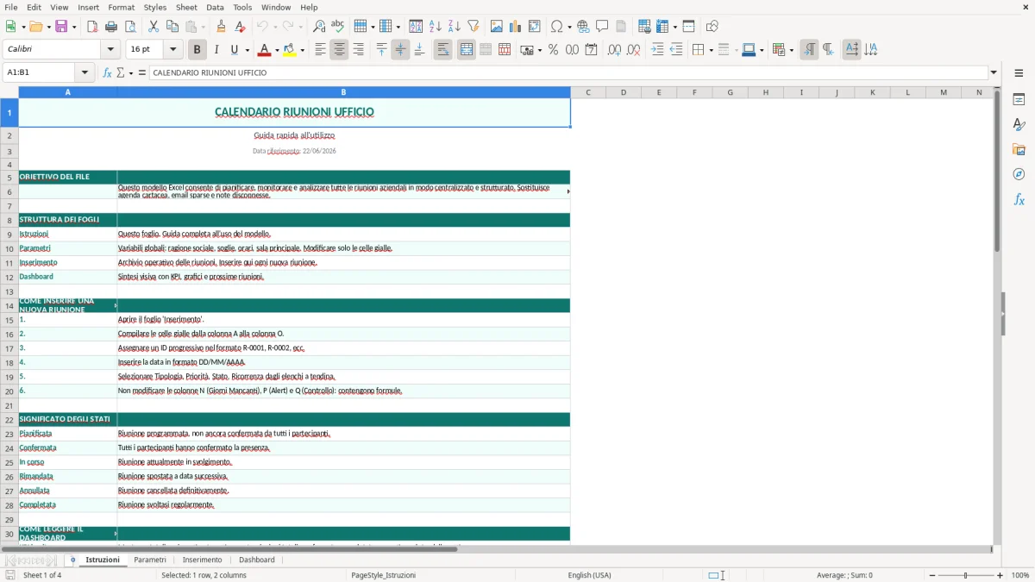This screenshot has width=1035, height=582.
Task: Open sidebar Properties panel
Action: point(1019,100)
